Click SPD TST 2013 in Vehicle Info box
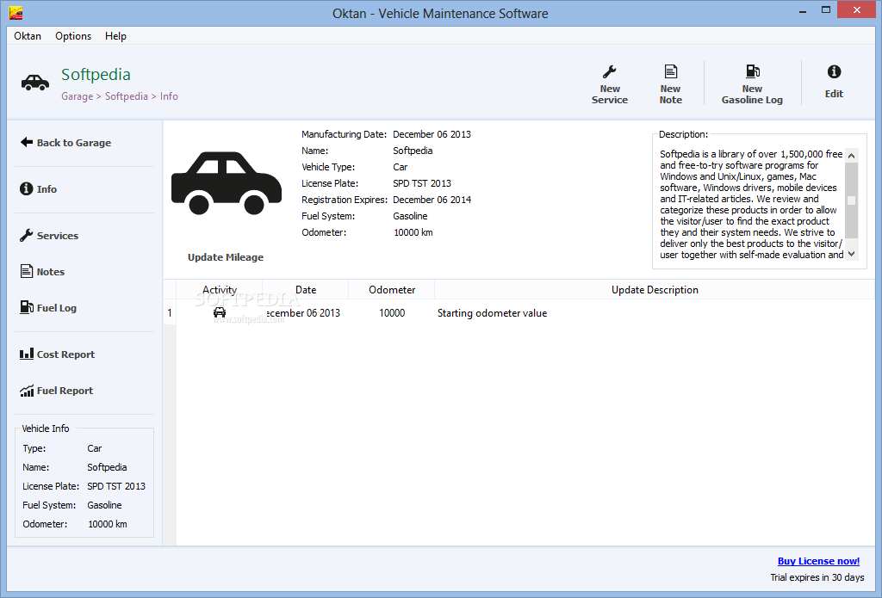The height and width of the screenshot is (598, 882). pyautogui.click(x=116, y=486)
